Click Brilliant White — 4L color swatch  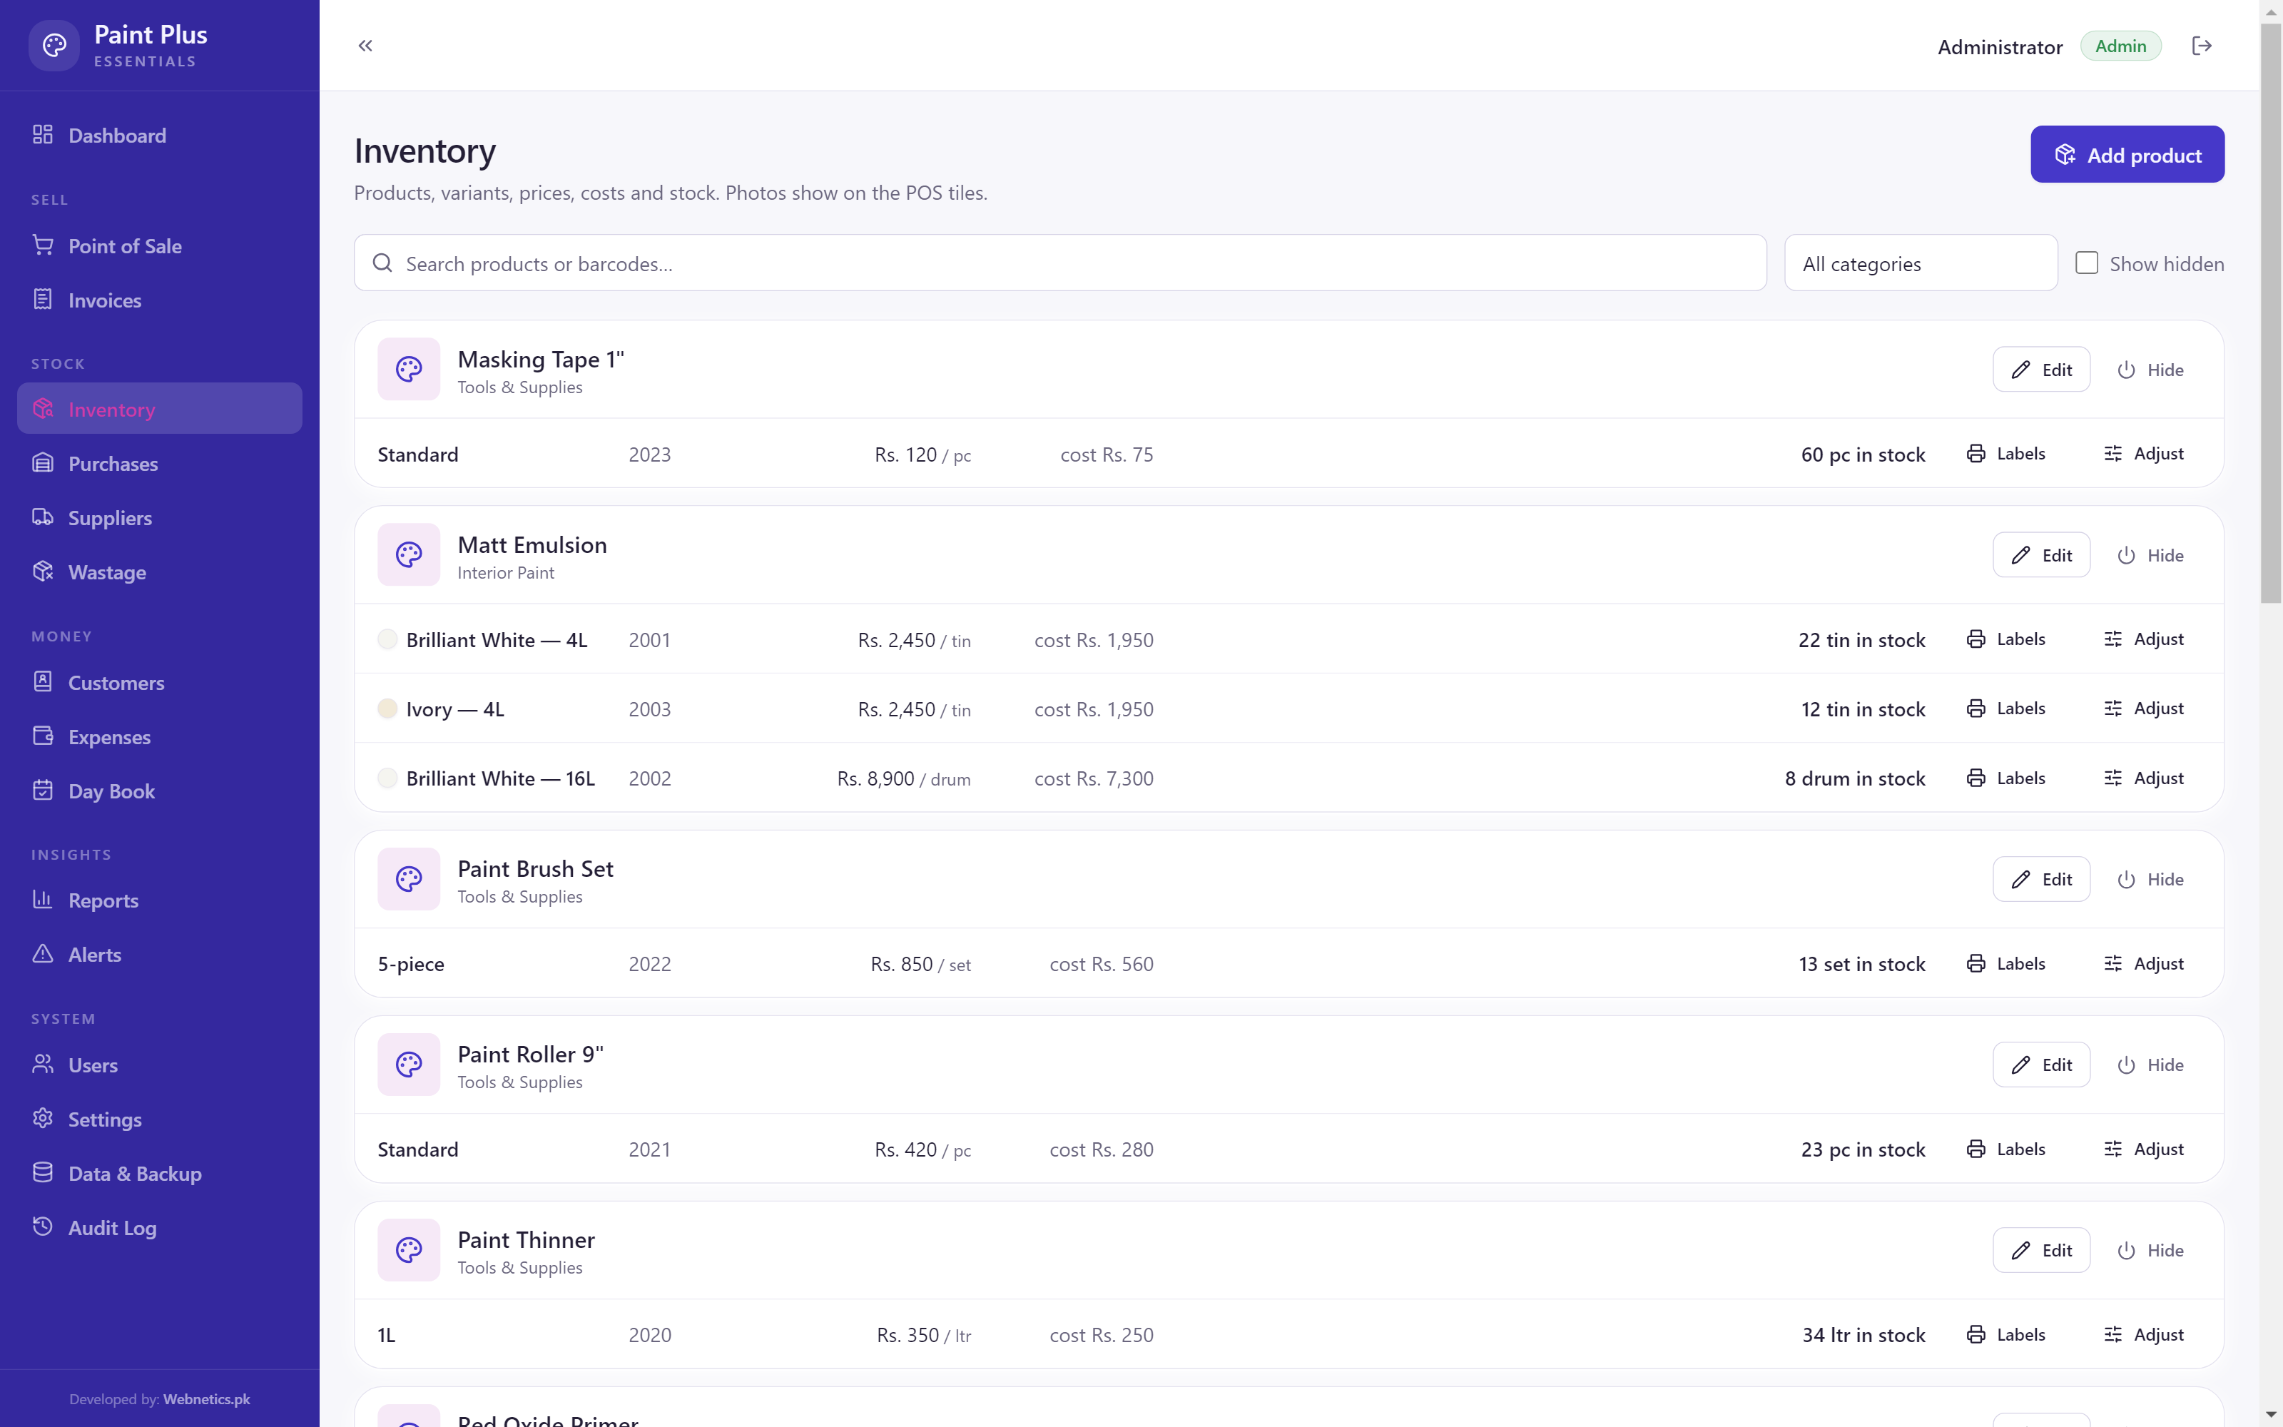click(x=387, y=639)
